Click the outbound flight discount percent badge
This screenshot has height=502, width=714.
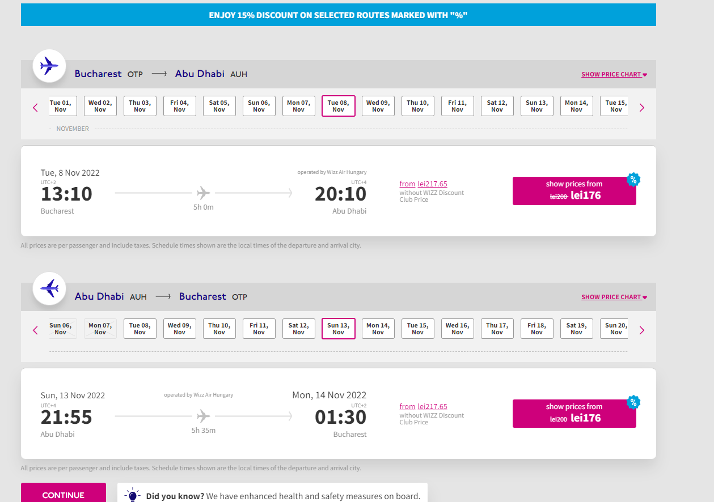click(x=633, y=180)
